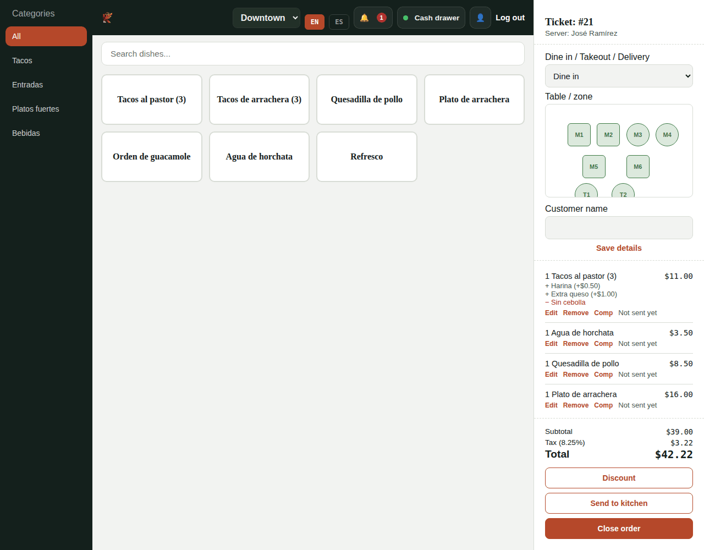The image size is (704, 550).
Task: Switch language to ES
Action: tap(339, 22)
